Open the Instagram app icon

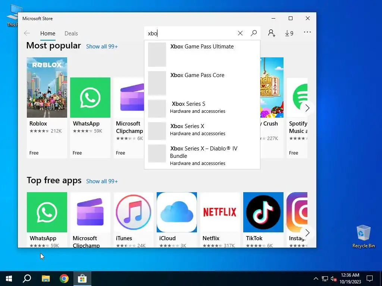[x=297, y=212]
